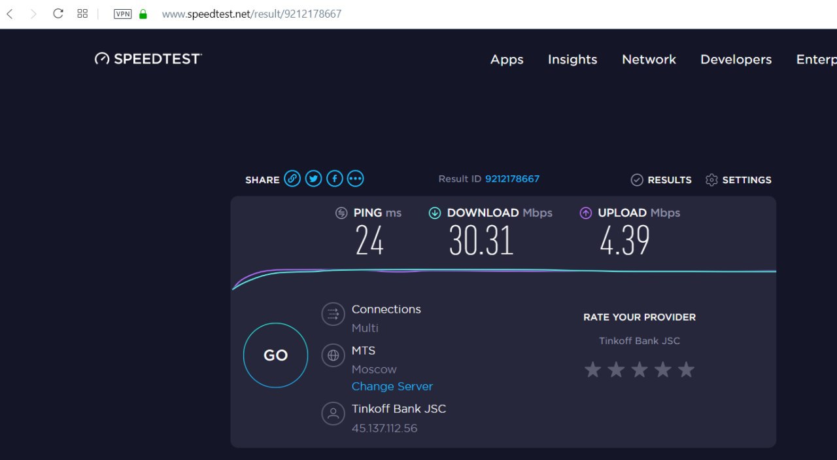Open the RESULTS button
Screen dimensions: 837x460
coord(670,180)
